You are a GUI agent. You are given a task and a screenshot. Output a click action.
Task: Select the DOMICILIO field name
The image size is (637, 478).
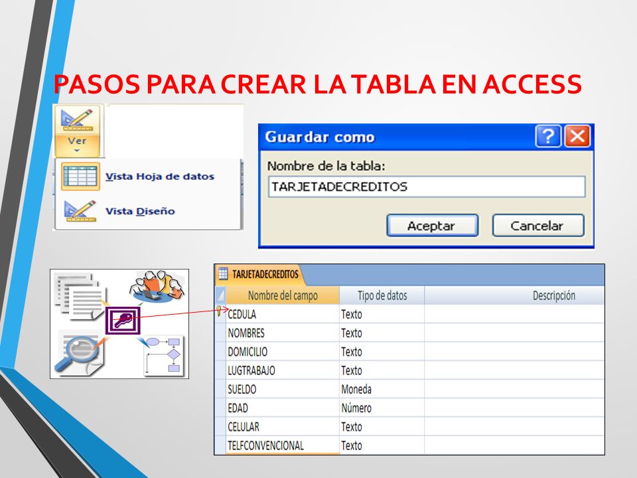pyautogui.click(x=248, y=352)
